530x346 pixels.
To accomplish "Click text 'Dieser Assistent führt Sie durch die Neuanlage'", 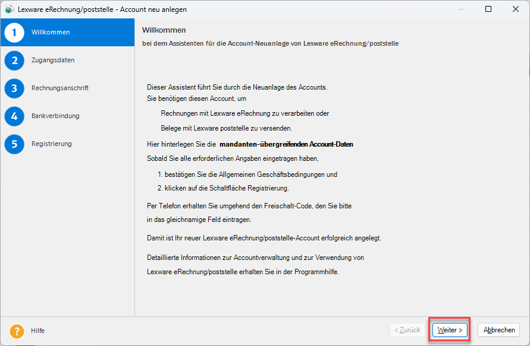I will click(x=216, y=87).
